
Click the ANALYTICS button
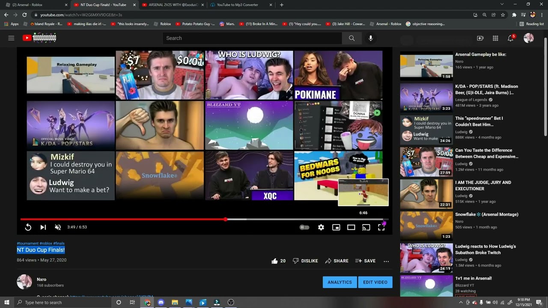pos(340,282)
